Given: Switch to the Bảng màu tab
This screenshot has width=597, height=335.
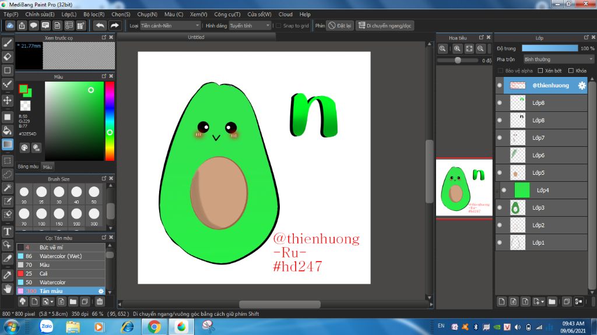Looking at the screenshot, I should click(x=28, y=167).
